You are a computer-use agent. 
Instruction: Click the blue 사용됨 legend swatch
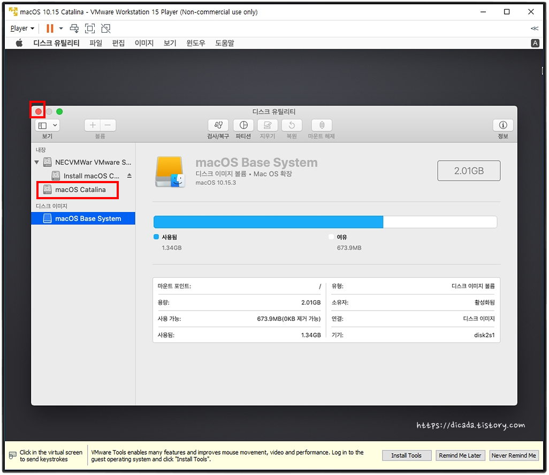click(156, 237)
